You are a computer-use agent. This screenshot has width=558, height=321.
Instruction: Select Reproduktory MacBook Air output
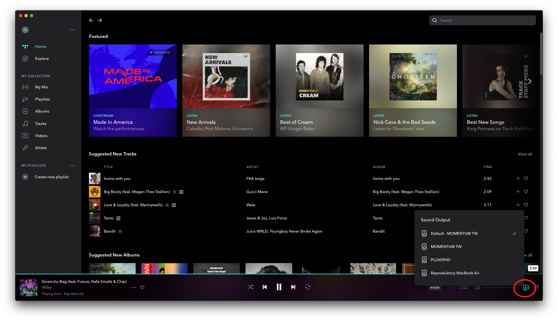click(x=469, y=273)
